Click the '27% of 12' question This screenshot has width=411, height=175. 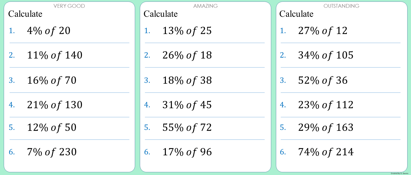pos(323,31)
